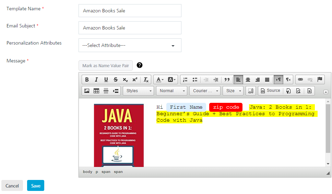Open the Courier font dropdown
The image size is (332, 194).
pyautogui.click(x=205, y=91)
